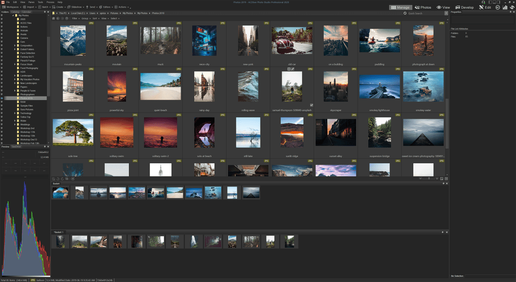The image size is (516, 282).
Task: Expand the People & Faces folder
Action: [15, 90]
